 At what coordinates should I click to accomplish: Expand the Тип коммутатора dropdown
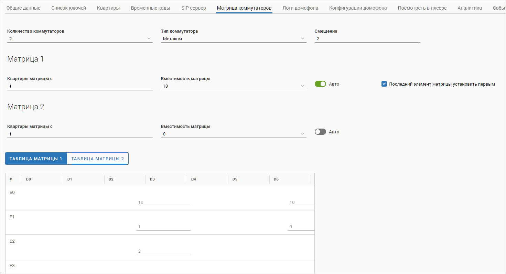(x=233, y=39)
